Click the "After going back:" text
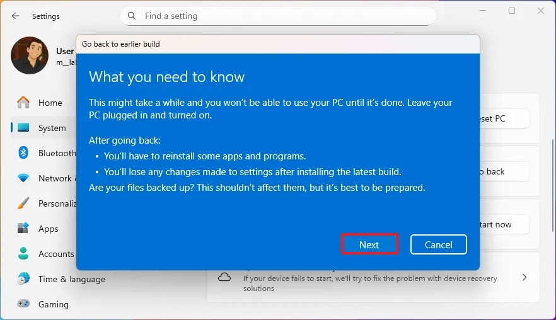This screenshot has height=320, width=556. click(124, 140)
